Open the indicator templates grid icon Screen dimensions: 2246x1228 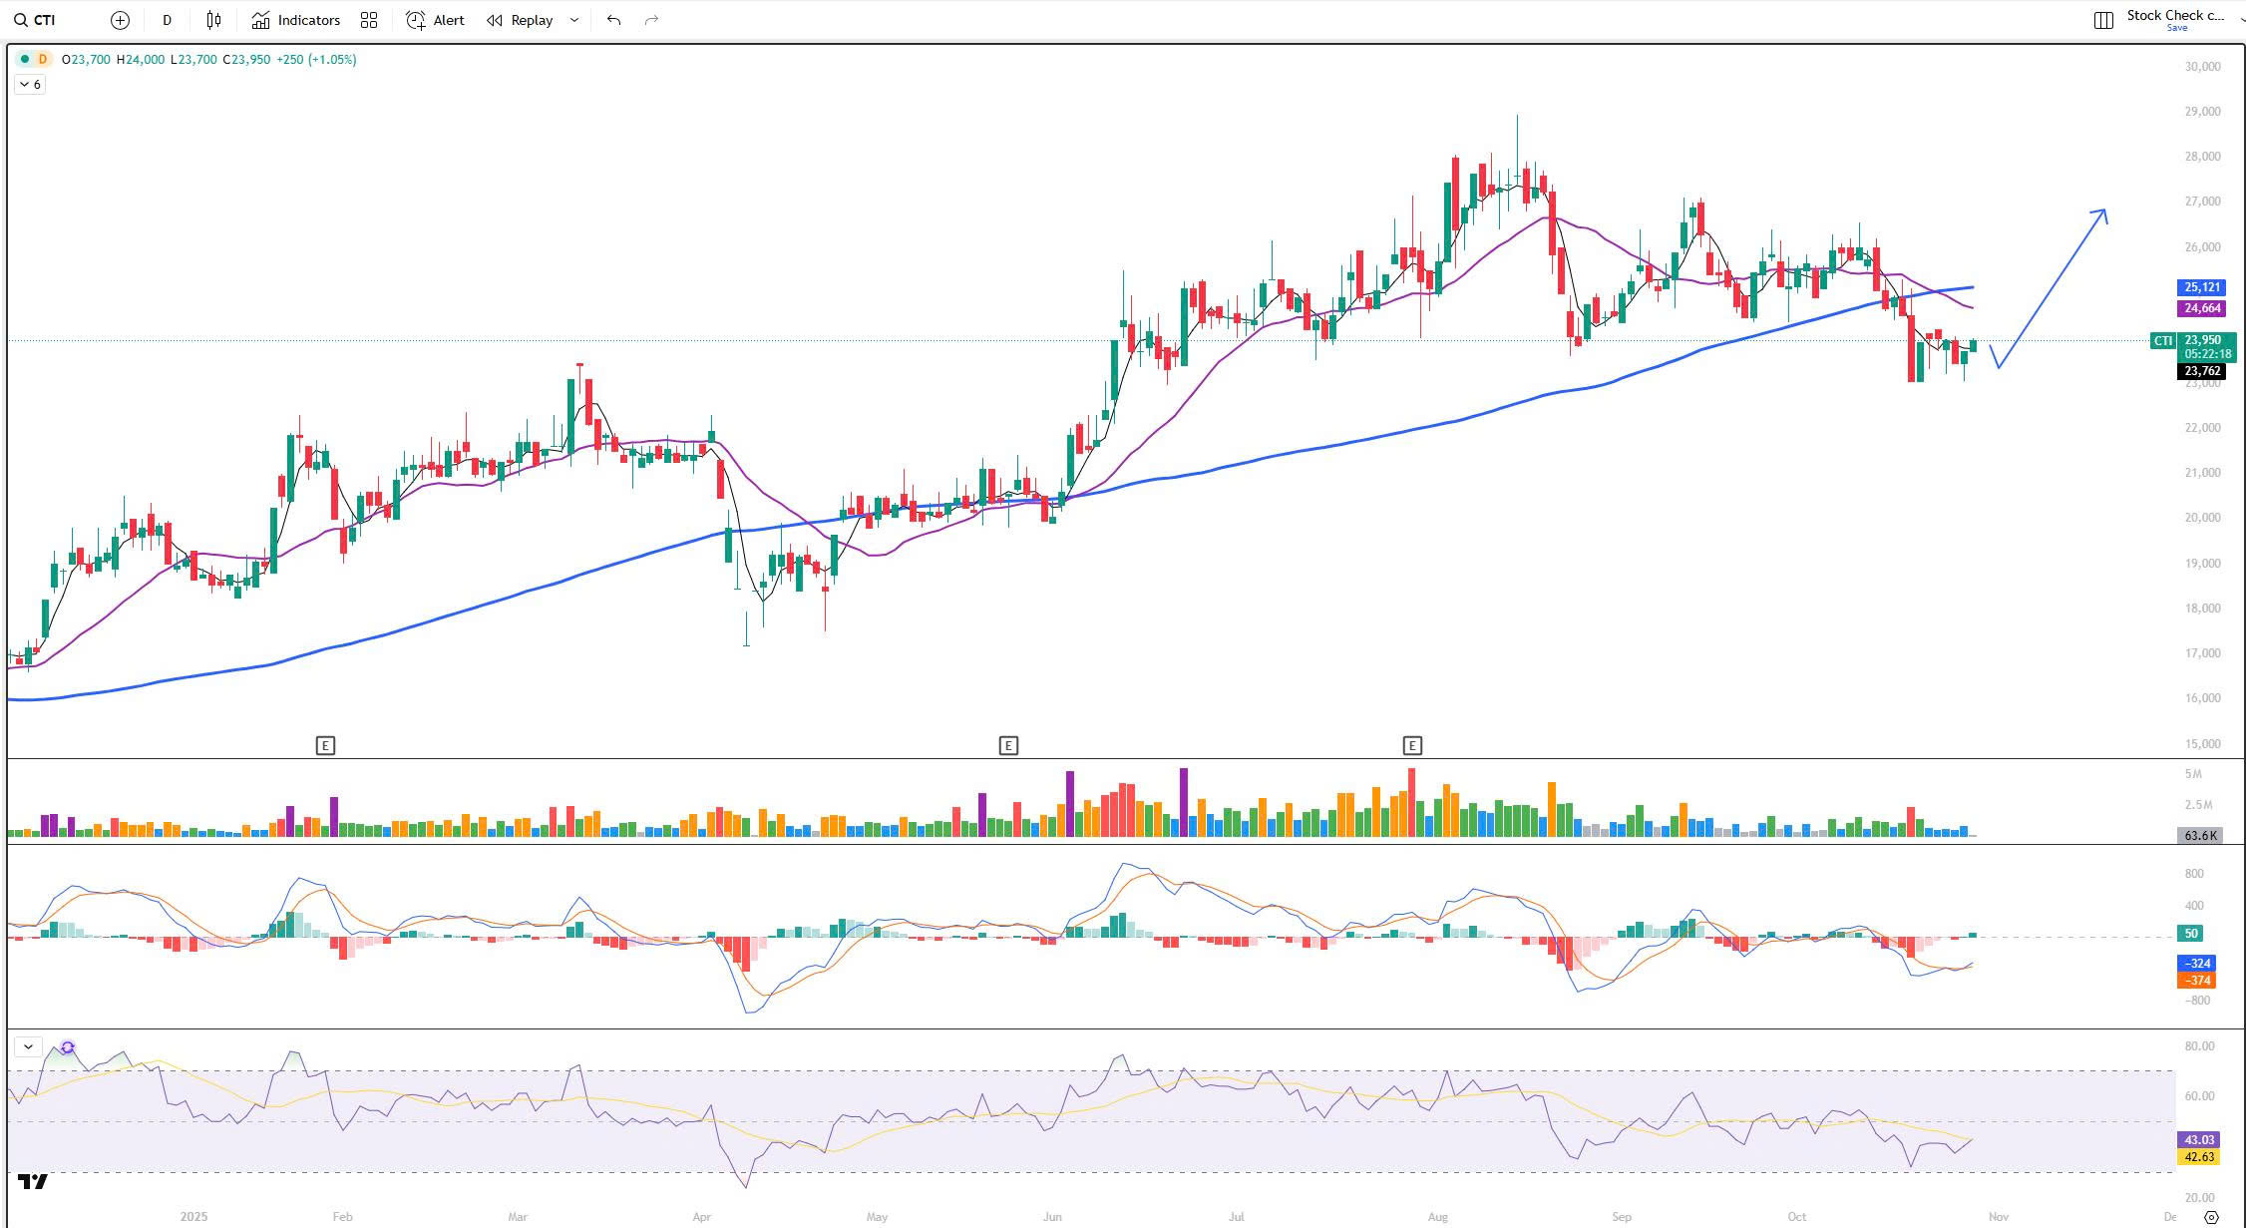point(369,20)
